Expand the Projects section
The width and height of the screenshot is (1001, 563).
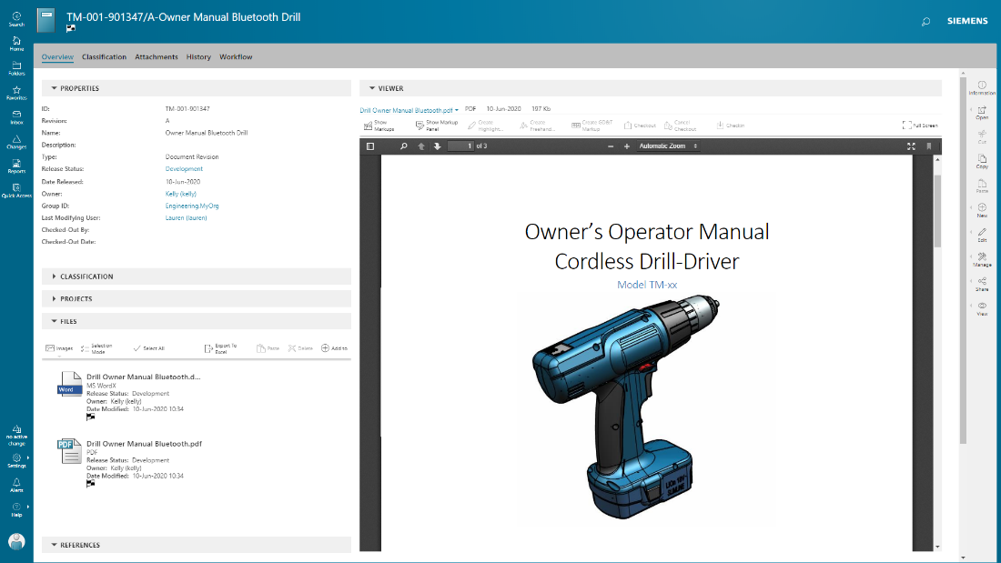click(x=76, y=298)
